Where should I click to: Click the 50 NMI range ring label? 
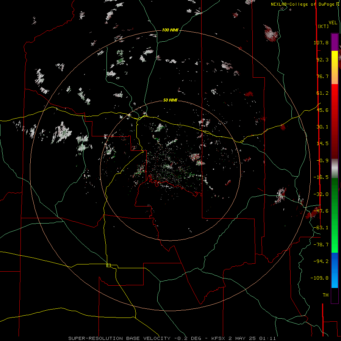[x=170, y=100]
